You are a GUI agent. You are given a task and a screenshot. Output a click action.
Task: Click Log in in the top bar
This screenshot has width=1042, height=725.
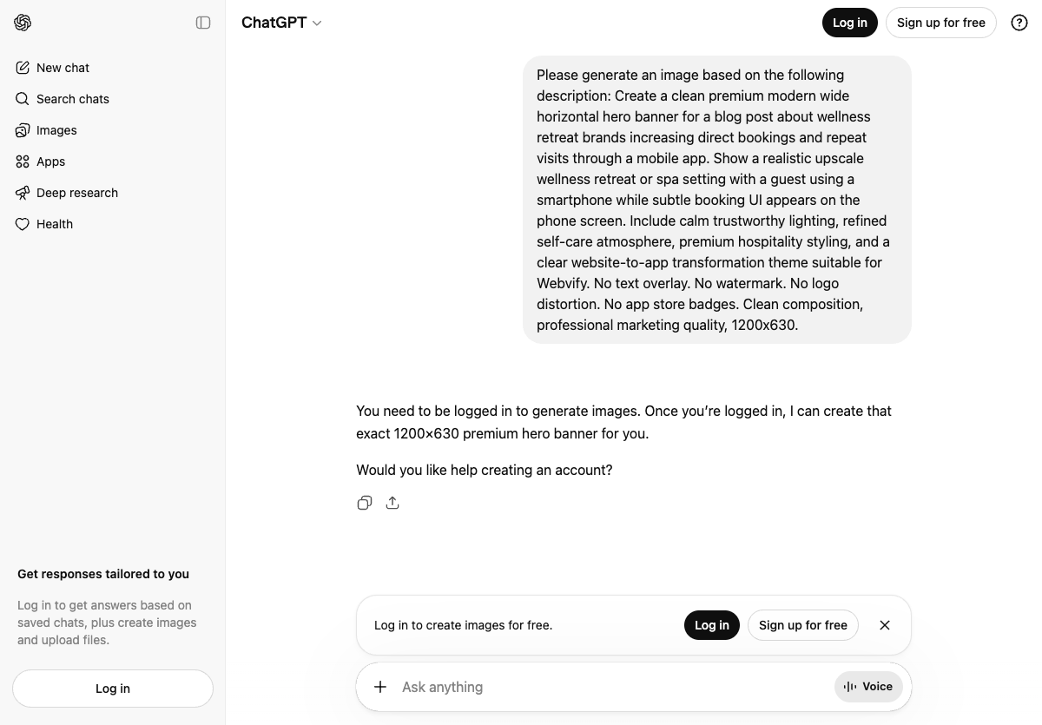(x=849, y=23)
